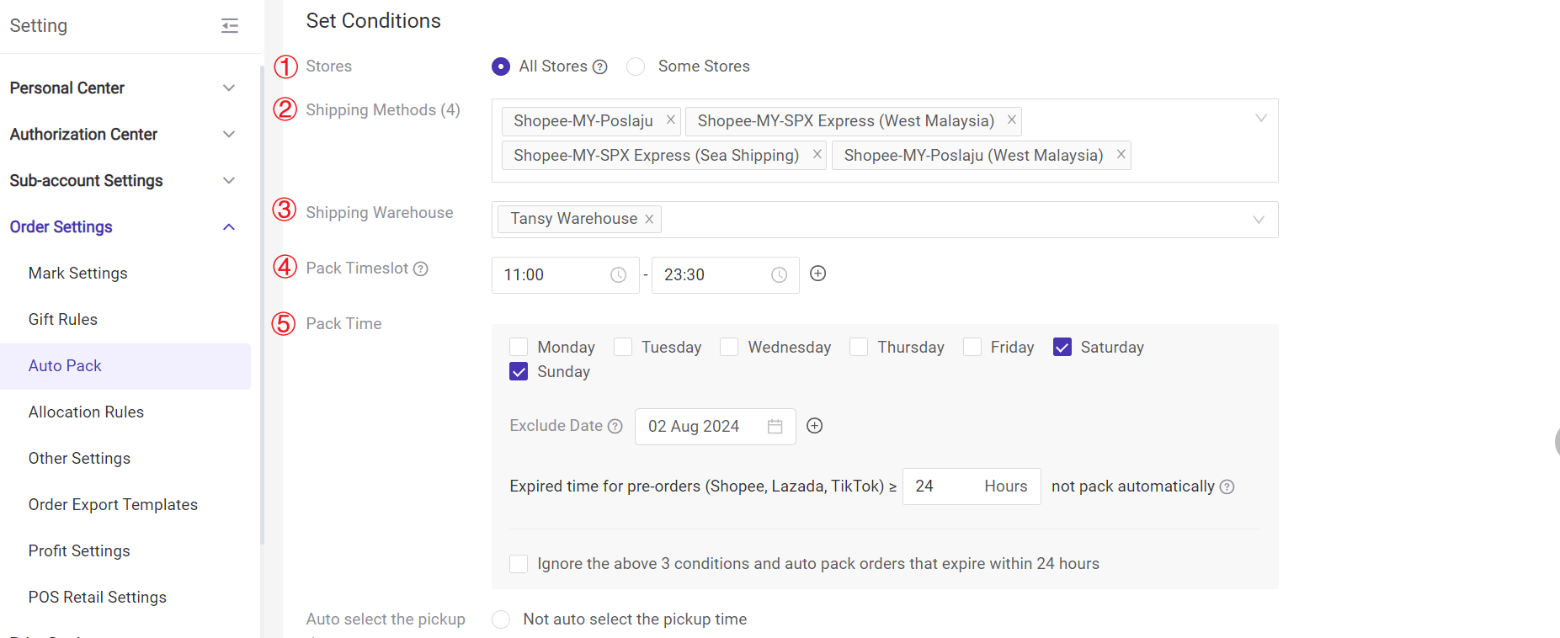Click the Pack Timeslot help icon

(x=421, y=268)
